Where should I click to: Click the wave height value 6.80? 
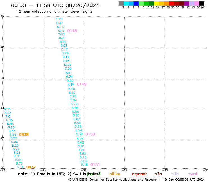pyautogui.click(x=59, y=19)
